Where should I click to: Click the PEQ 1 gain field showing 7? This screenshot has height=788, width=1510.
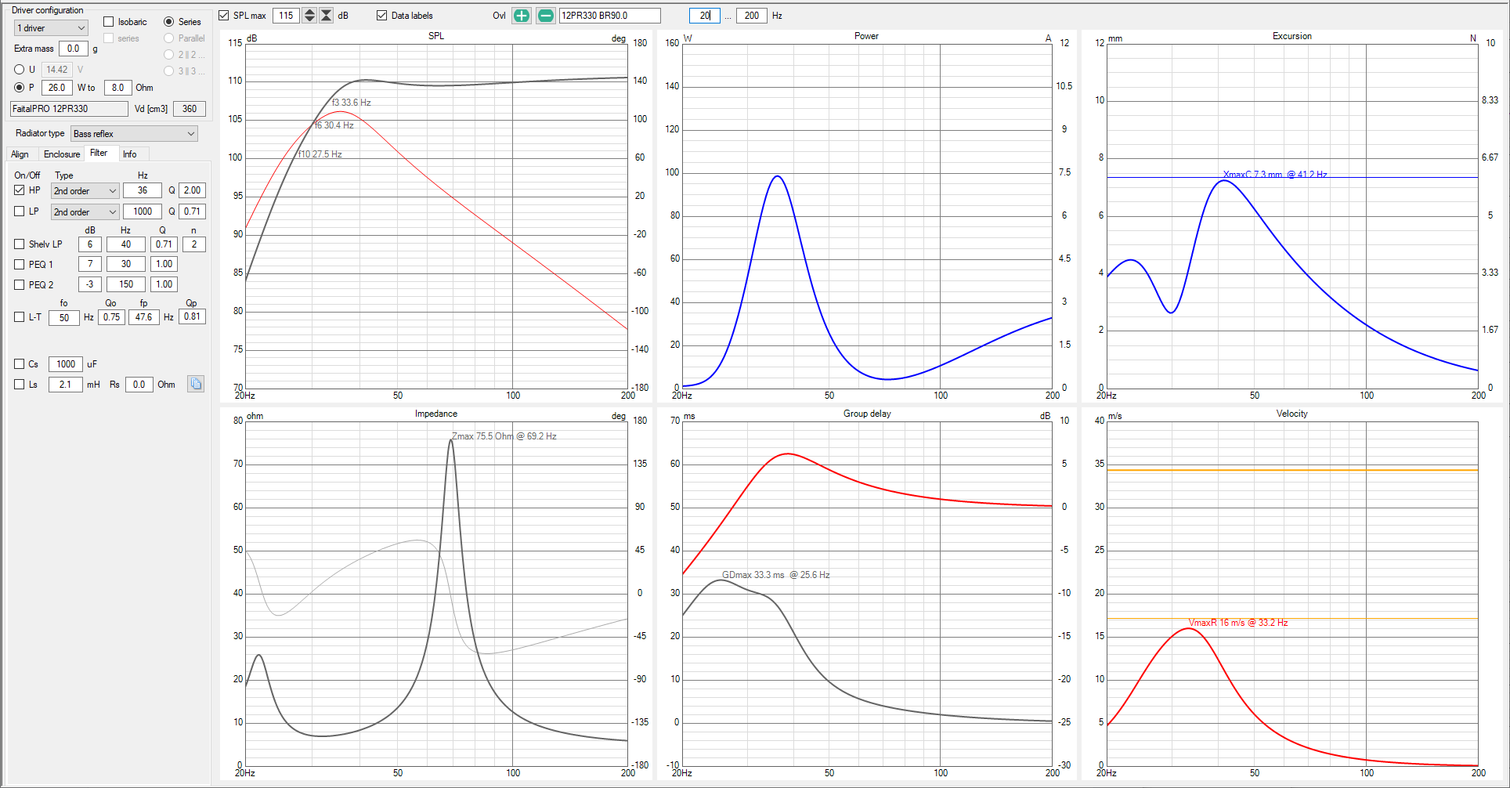click(90, 264)
